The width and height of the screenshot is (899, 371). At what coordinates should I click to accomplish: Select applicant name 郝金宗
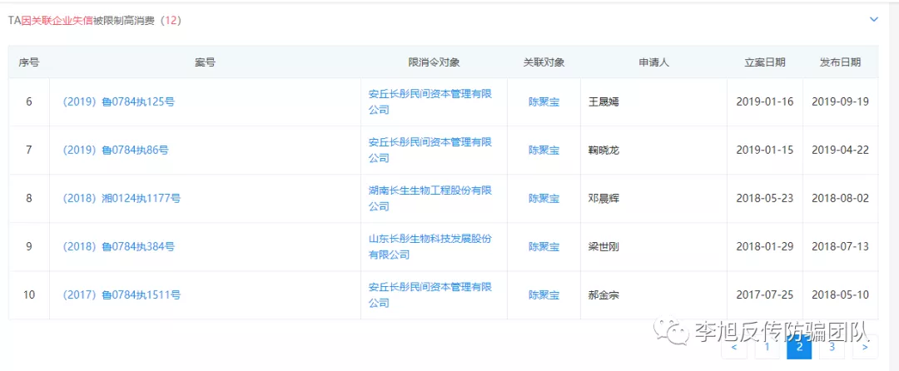pos(603,295)
